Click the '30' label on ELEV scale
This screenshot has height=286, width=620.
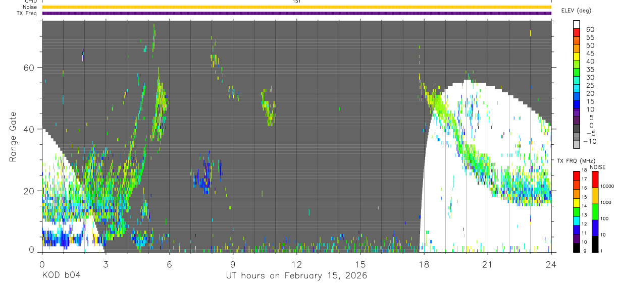(x=589, y=77)
